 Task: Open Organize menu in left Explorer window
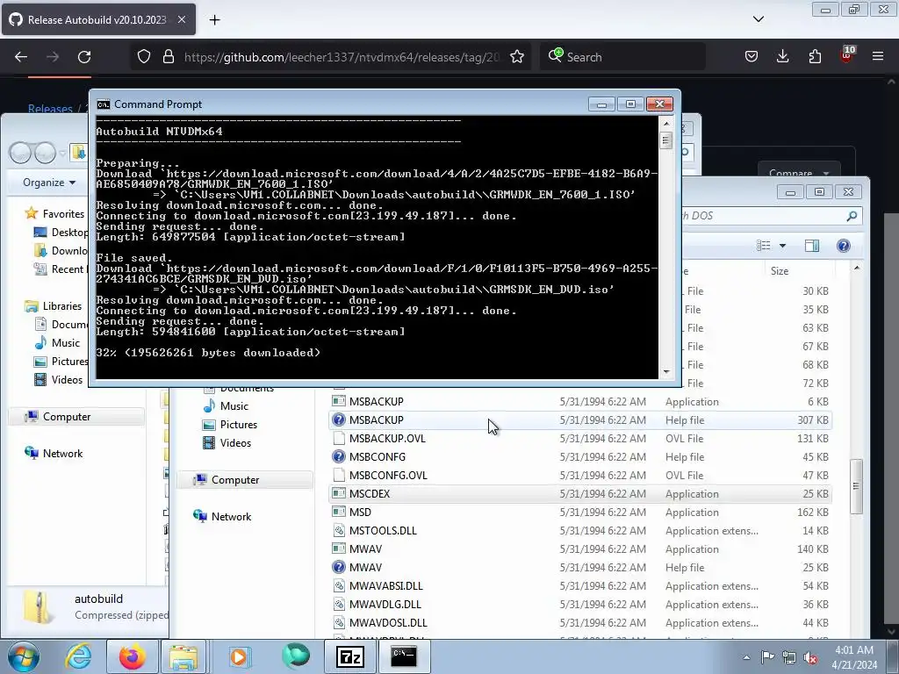coord(49,183)
